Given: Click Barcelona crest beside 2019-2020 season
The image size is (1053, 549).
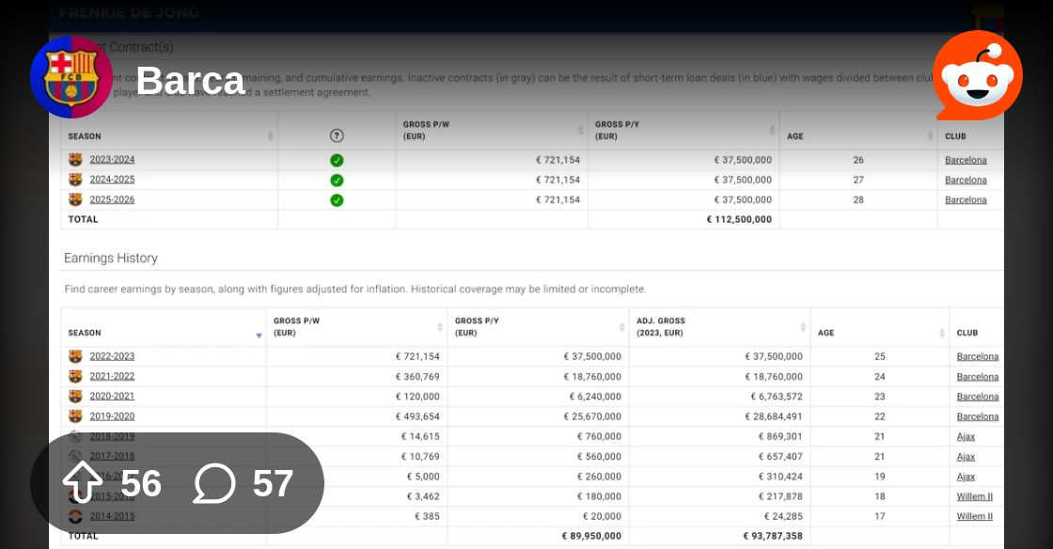Looking at the screenshot, I should [75, 416].
